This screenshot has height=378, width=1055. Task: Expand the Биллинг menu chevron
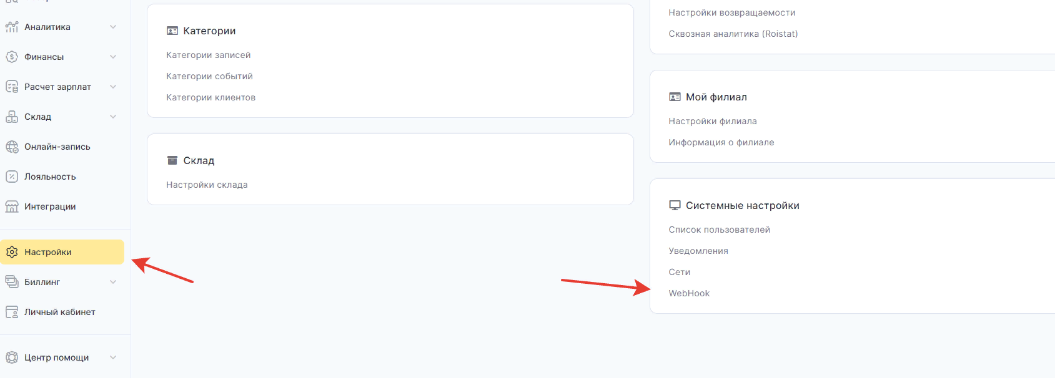pos(113,282)
